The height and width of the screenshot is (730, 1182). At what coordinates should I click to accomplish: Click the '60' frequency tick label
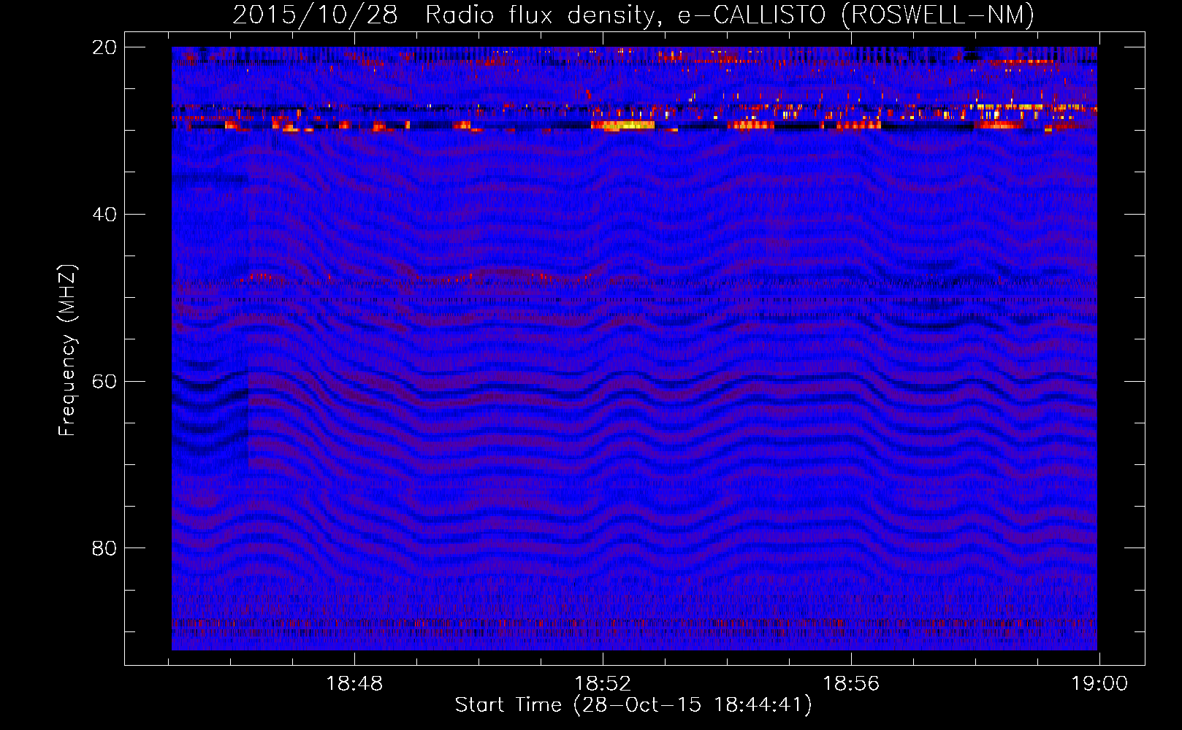click(x=104, y=382)
